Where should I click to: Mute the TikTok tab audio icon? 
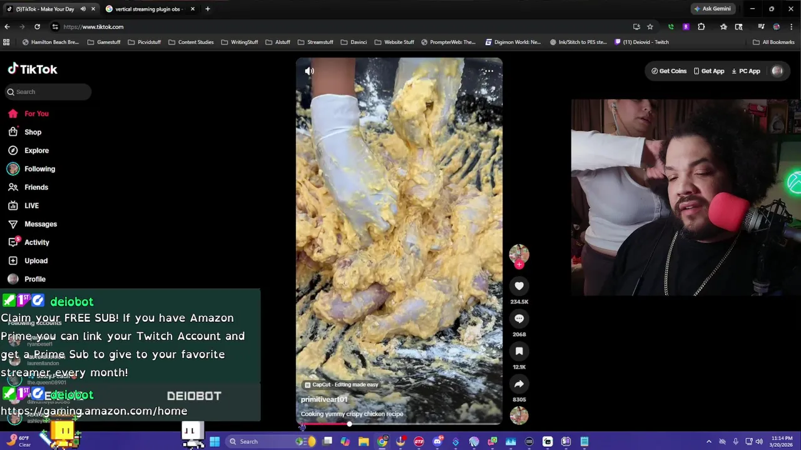[83, 9]
